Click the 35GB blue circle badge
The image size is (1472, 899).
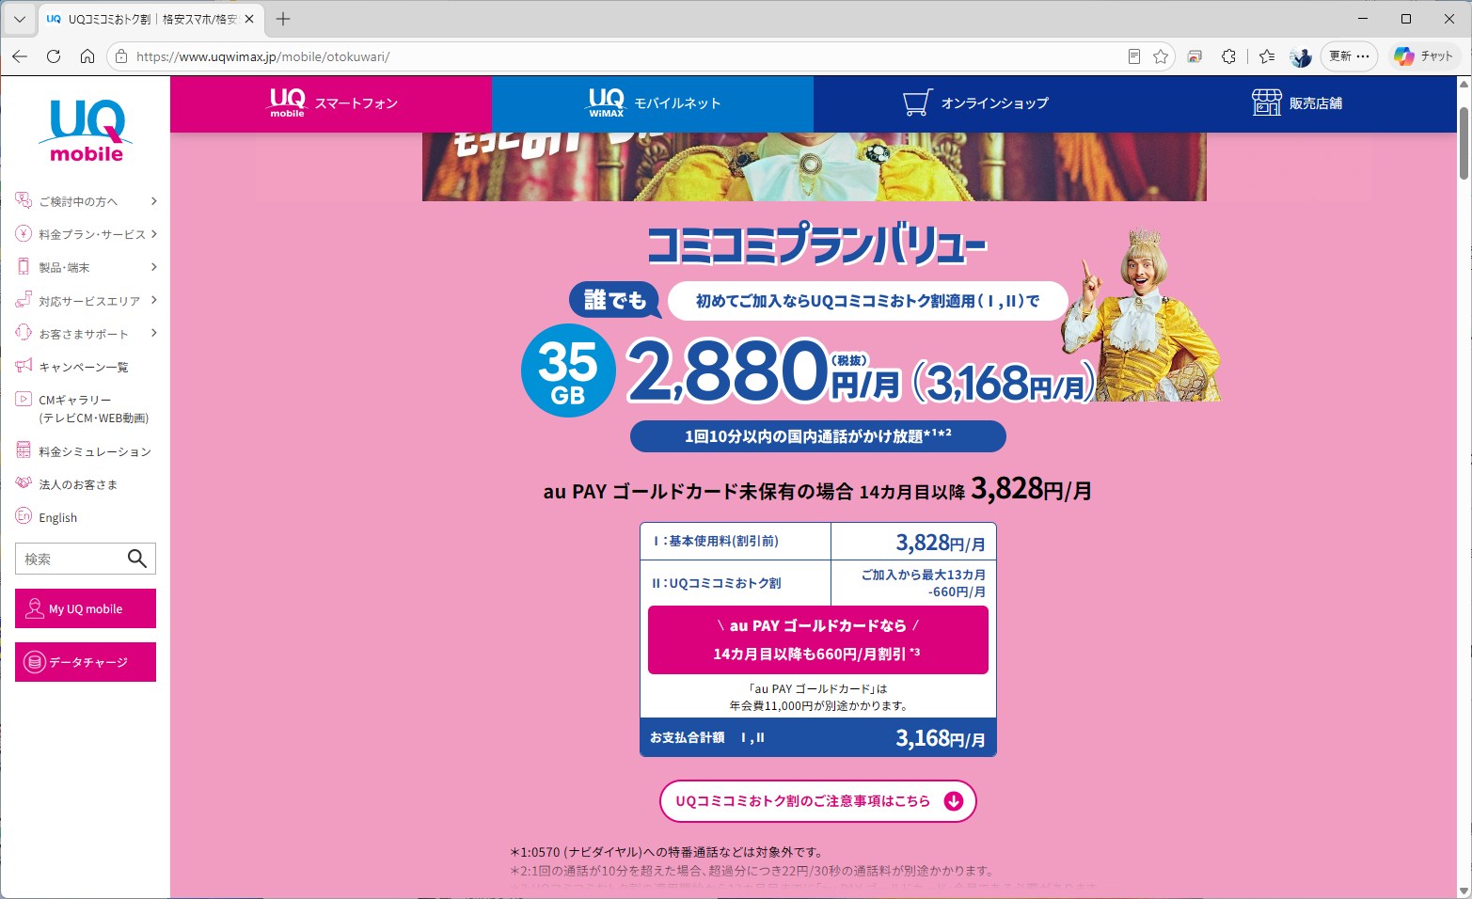pos(568,371)
